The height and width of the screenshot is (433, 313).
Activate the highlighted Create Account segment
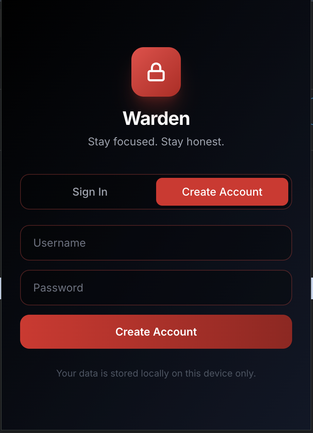point(222,192)
